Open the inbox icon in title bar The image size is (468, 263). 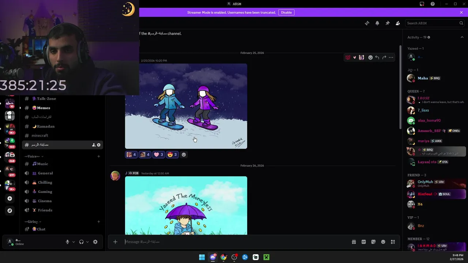pyautogui.click(x=422, y=4)
